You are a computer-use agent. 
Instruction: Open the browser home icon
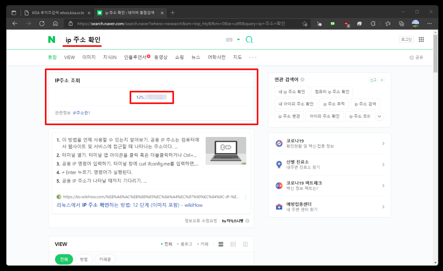[55, 24]
